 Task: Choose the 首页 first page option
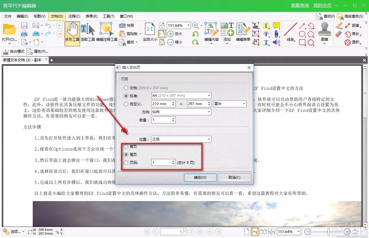coord(126,146)
